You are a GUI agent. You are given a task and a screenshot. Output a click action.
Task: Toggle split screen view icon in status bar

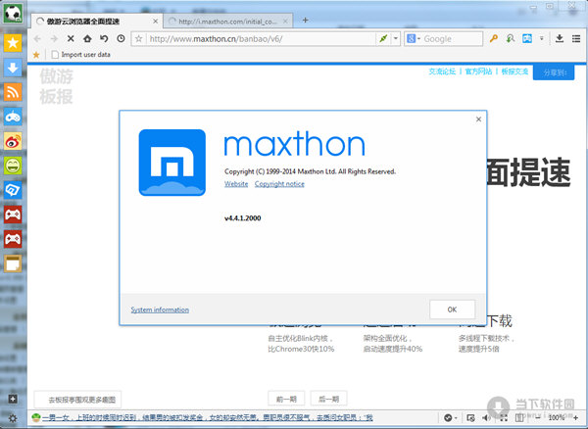[x=519, y=417]
